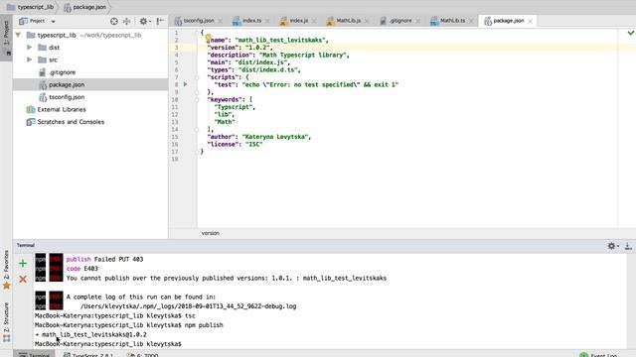Fold the keywords array at line 10
636x357 pixels.
click(197, 99)
